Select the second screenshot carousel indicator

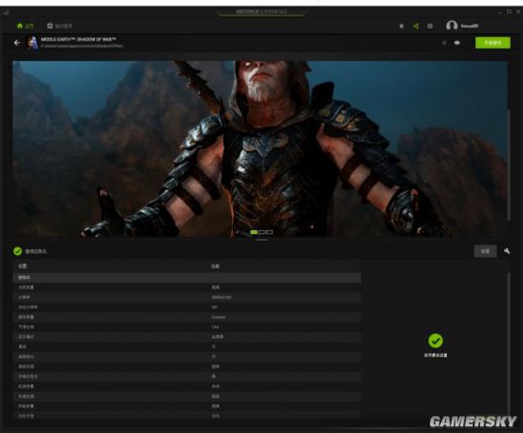coord(261,232)
